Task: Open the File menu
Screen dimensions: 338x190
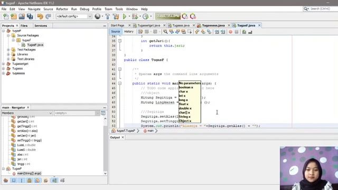Action: 4,9
